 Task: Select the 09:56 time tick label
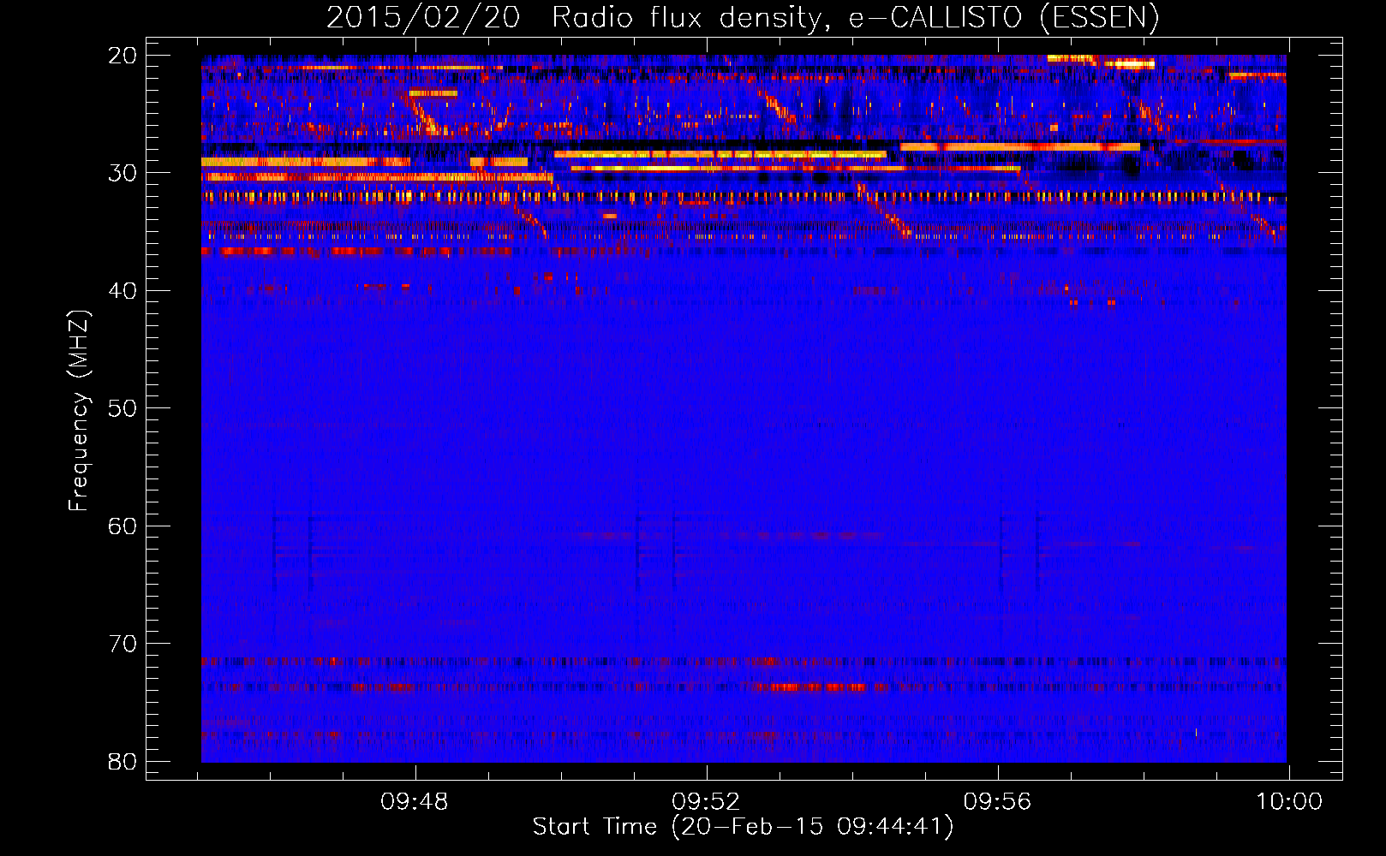coord(997,802)
